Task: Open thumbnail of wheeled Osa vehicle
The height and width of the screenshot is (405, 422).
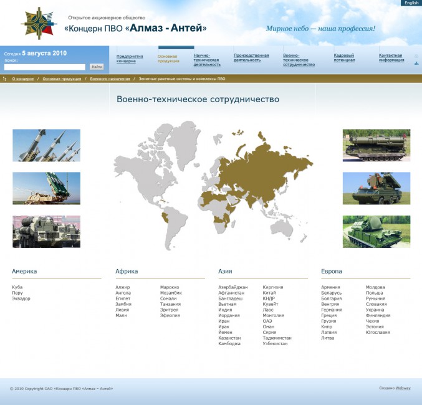Action: click(x=376, y=188)
